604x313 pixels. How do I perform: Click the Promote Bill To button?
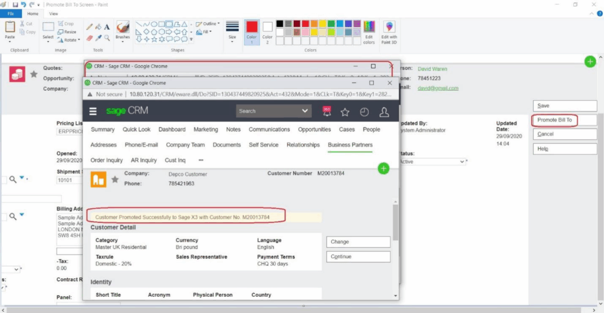pyautogui.click(x=554, y=120)
